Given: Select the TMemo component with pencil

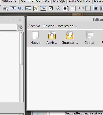Looking at the screenshot, I should tap(36, 8).
